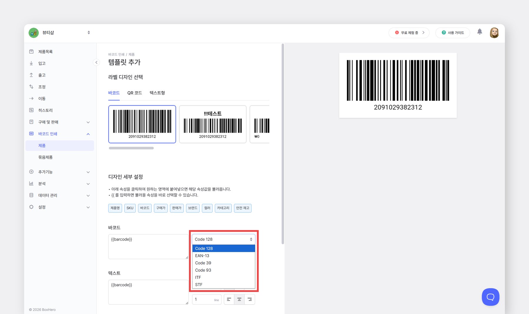Open the user profile avatar
The image size is (529, 314).
pyautogui.click(x=494, y=33)
